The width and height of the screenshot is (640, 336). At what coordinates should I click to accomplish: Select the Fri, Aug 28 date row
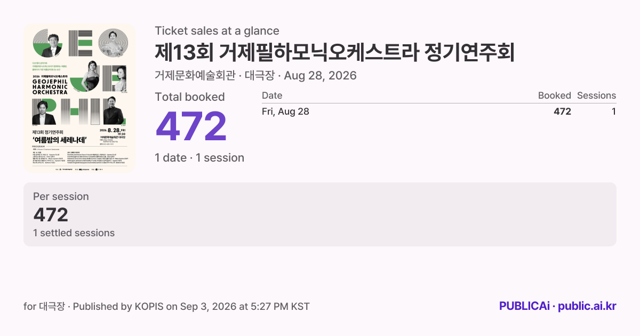pyautogui.click(x=439, y=111)
